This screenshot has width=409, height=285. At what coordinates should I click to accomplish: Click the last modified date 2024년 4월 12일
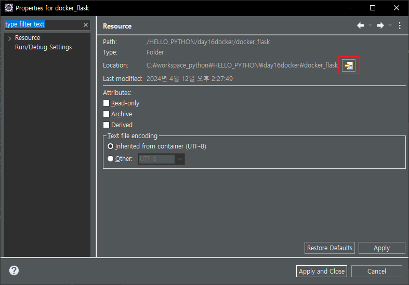tap(189, 79)
